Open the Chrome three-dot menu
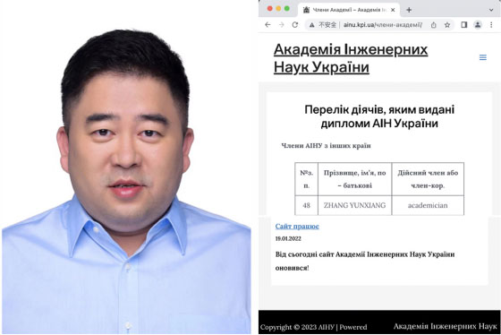Viewport: 501px width, 335px height. [x=491, y=25]
